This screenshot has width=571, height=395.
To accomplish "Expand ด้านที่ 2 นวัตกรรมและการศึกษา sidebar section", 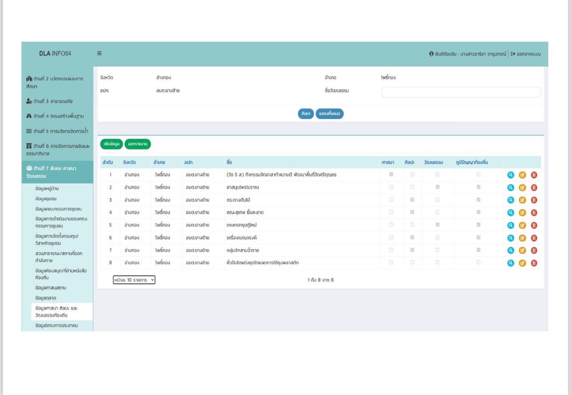I will coord(57,83).
